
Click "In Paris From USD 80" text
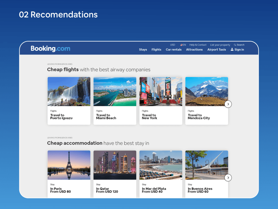pyautogui.click(x=60, y=190)
